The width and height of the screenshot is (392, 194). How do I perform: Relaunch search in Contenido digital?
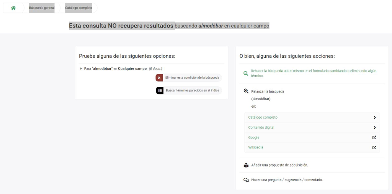click(261, 127)
